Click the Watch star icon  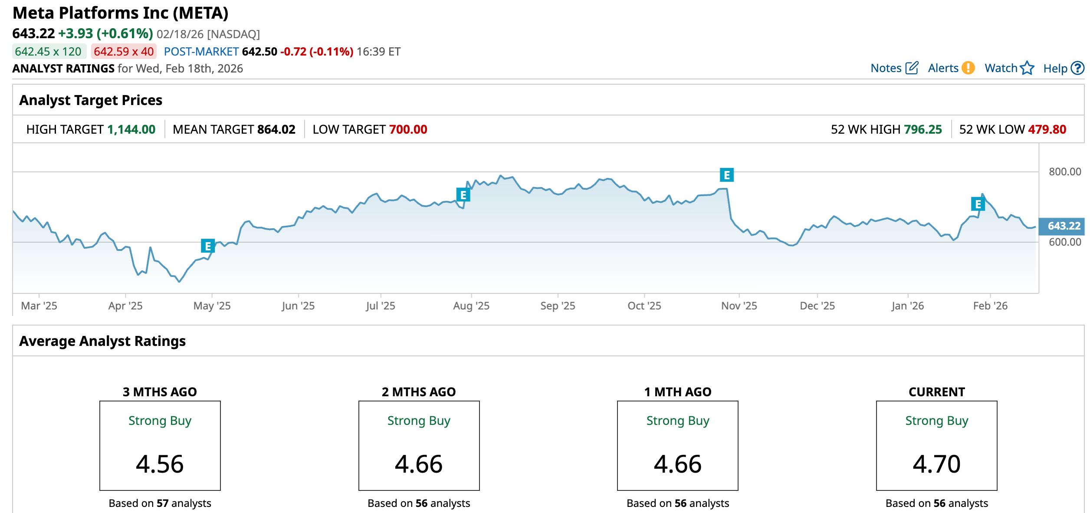(x=1027, y=68)
